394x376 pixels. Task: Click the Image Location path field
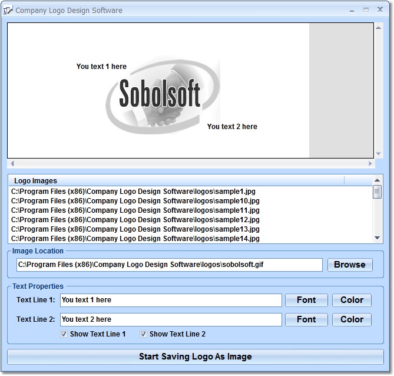[170, 265]
